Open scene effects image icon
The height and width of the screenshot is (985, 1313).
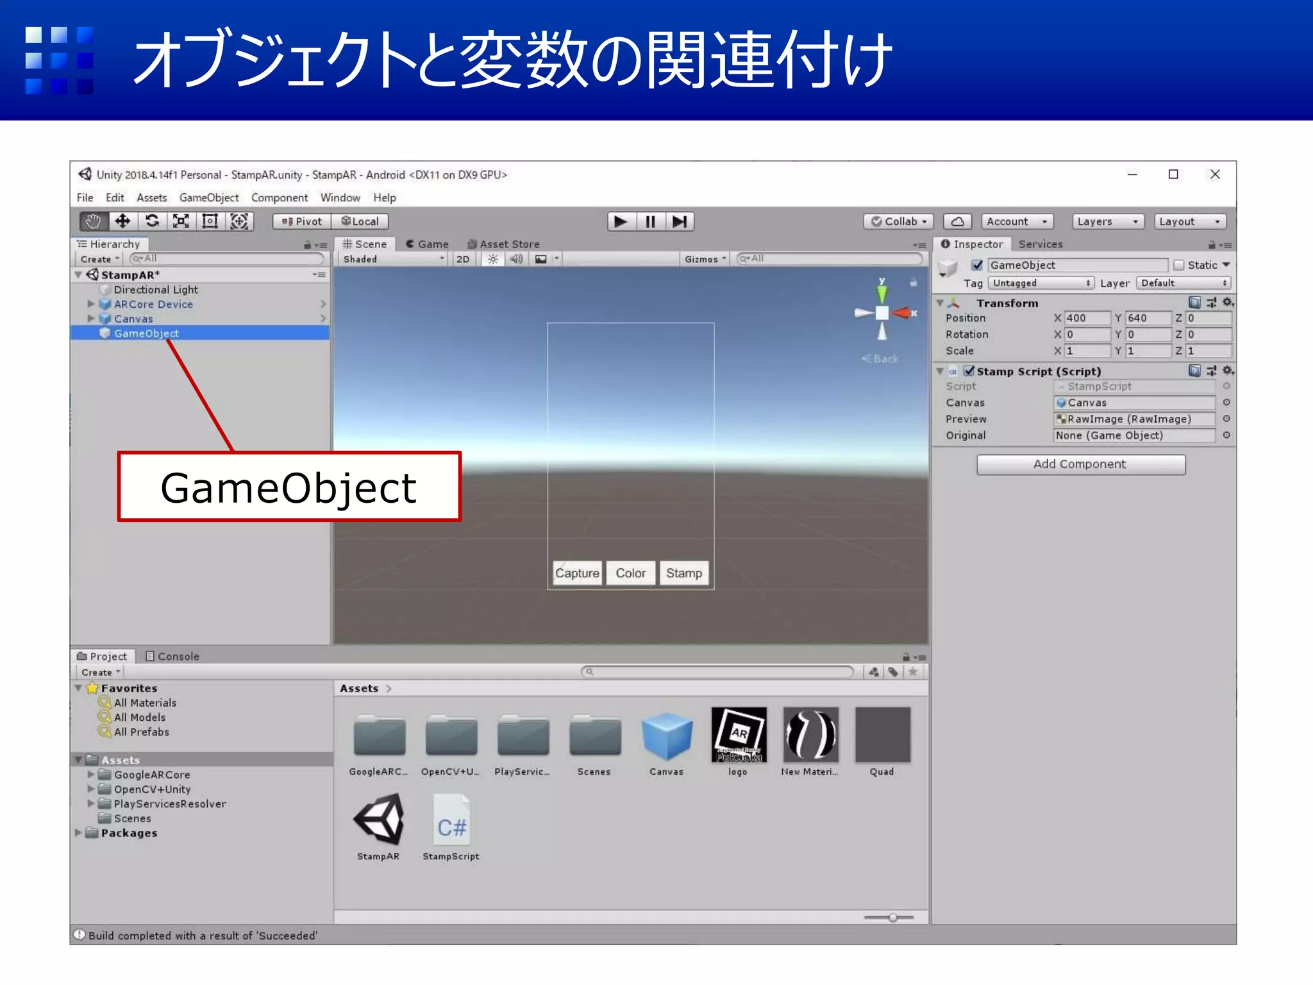coord(541,259)
